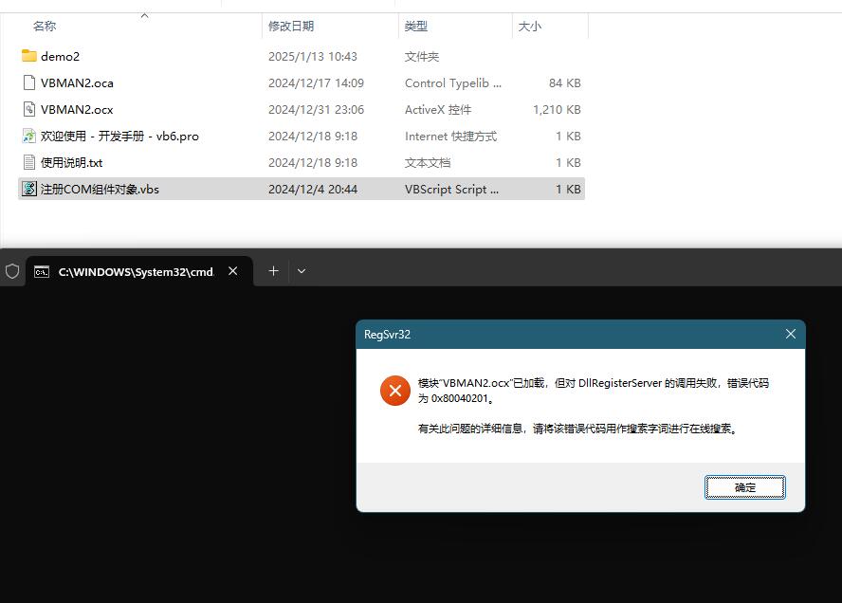842x603 pixels.
Task: Open a new terminal tab with plus button
Action: pyautogui.click(x=273, y=271)
